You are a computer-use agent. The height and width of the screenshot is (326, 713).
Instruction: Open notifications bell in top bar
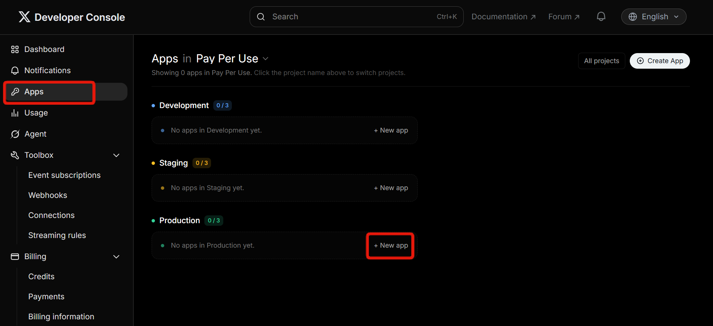pyautogui.click(x=601, y=17)
